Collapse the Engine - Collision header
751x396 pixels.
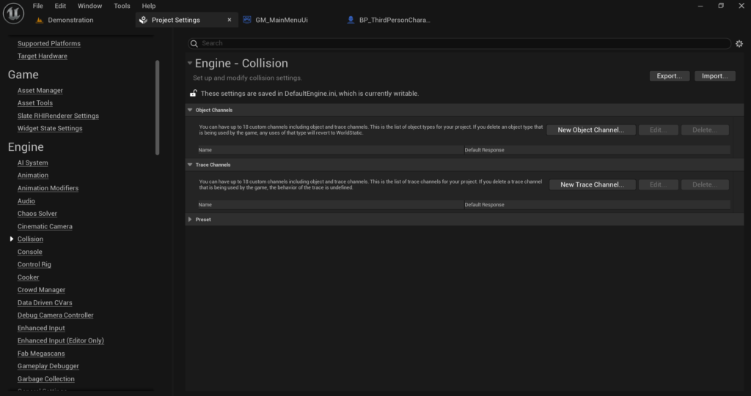click(190, 63)
